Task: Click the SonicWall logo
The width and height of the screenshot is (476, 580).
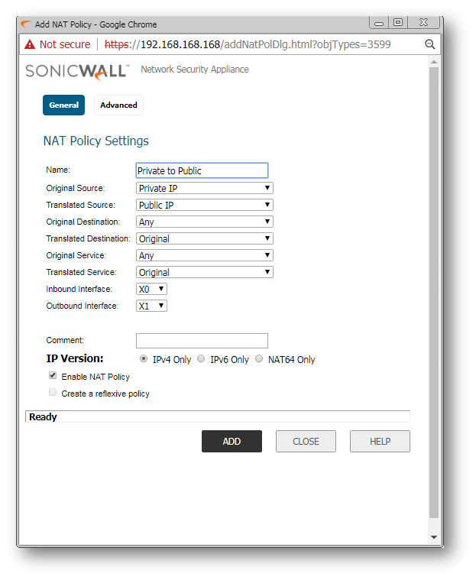Action: click(77, 71)
